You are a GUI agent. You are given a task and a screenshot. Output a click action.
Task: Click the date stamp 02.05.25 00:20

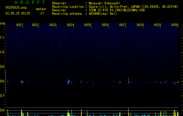tap(18, 13)
